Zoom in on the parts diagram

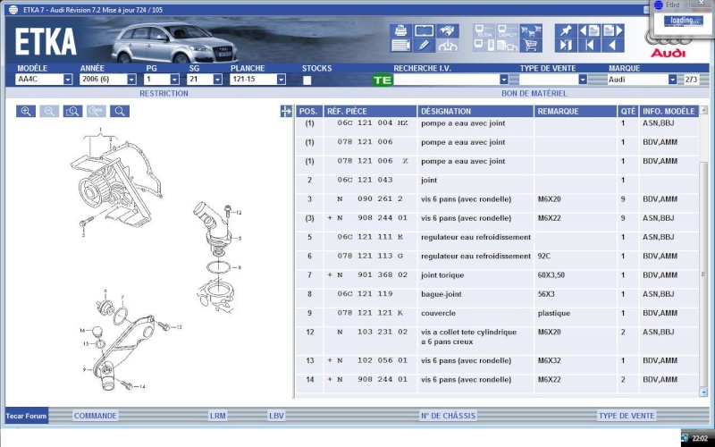(x=26, y=112)
